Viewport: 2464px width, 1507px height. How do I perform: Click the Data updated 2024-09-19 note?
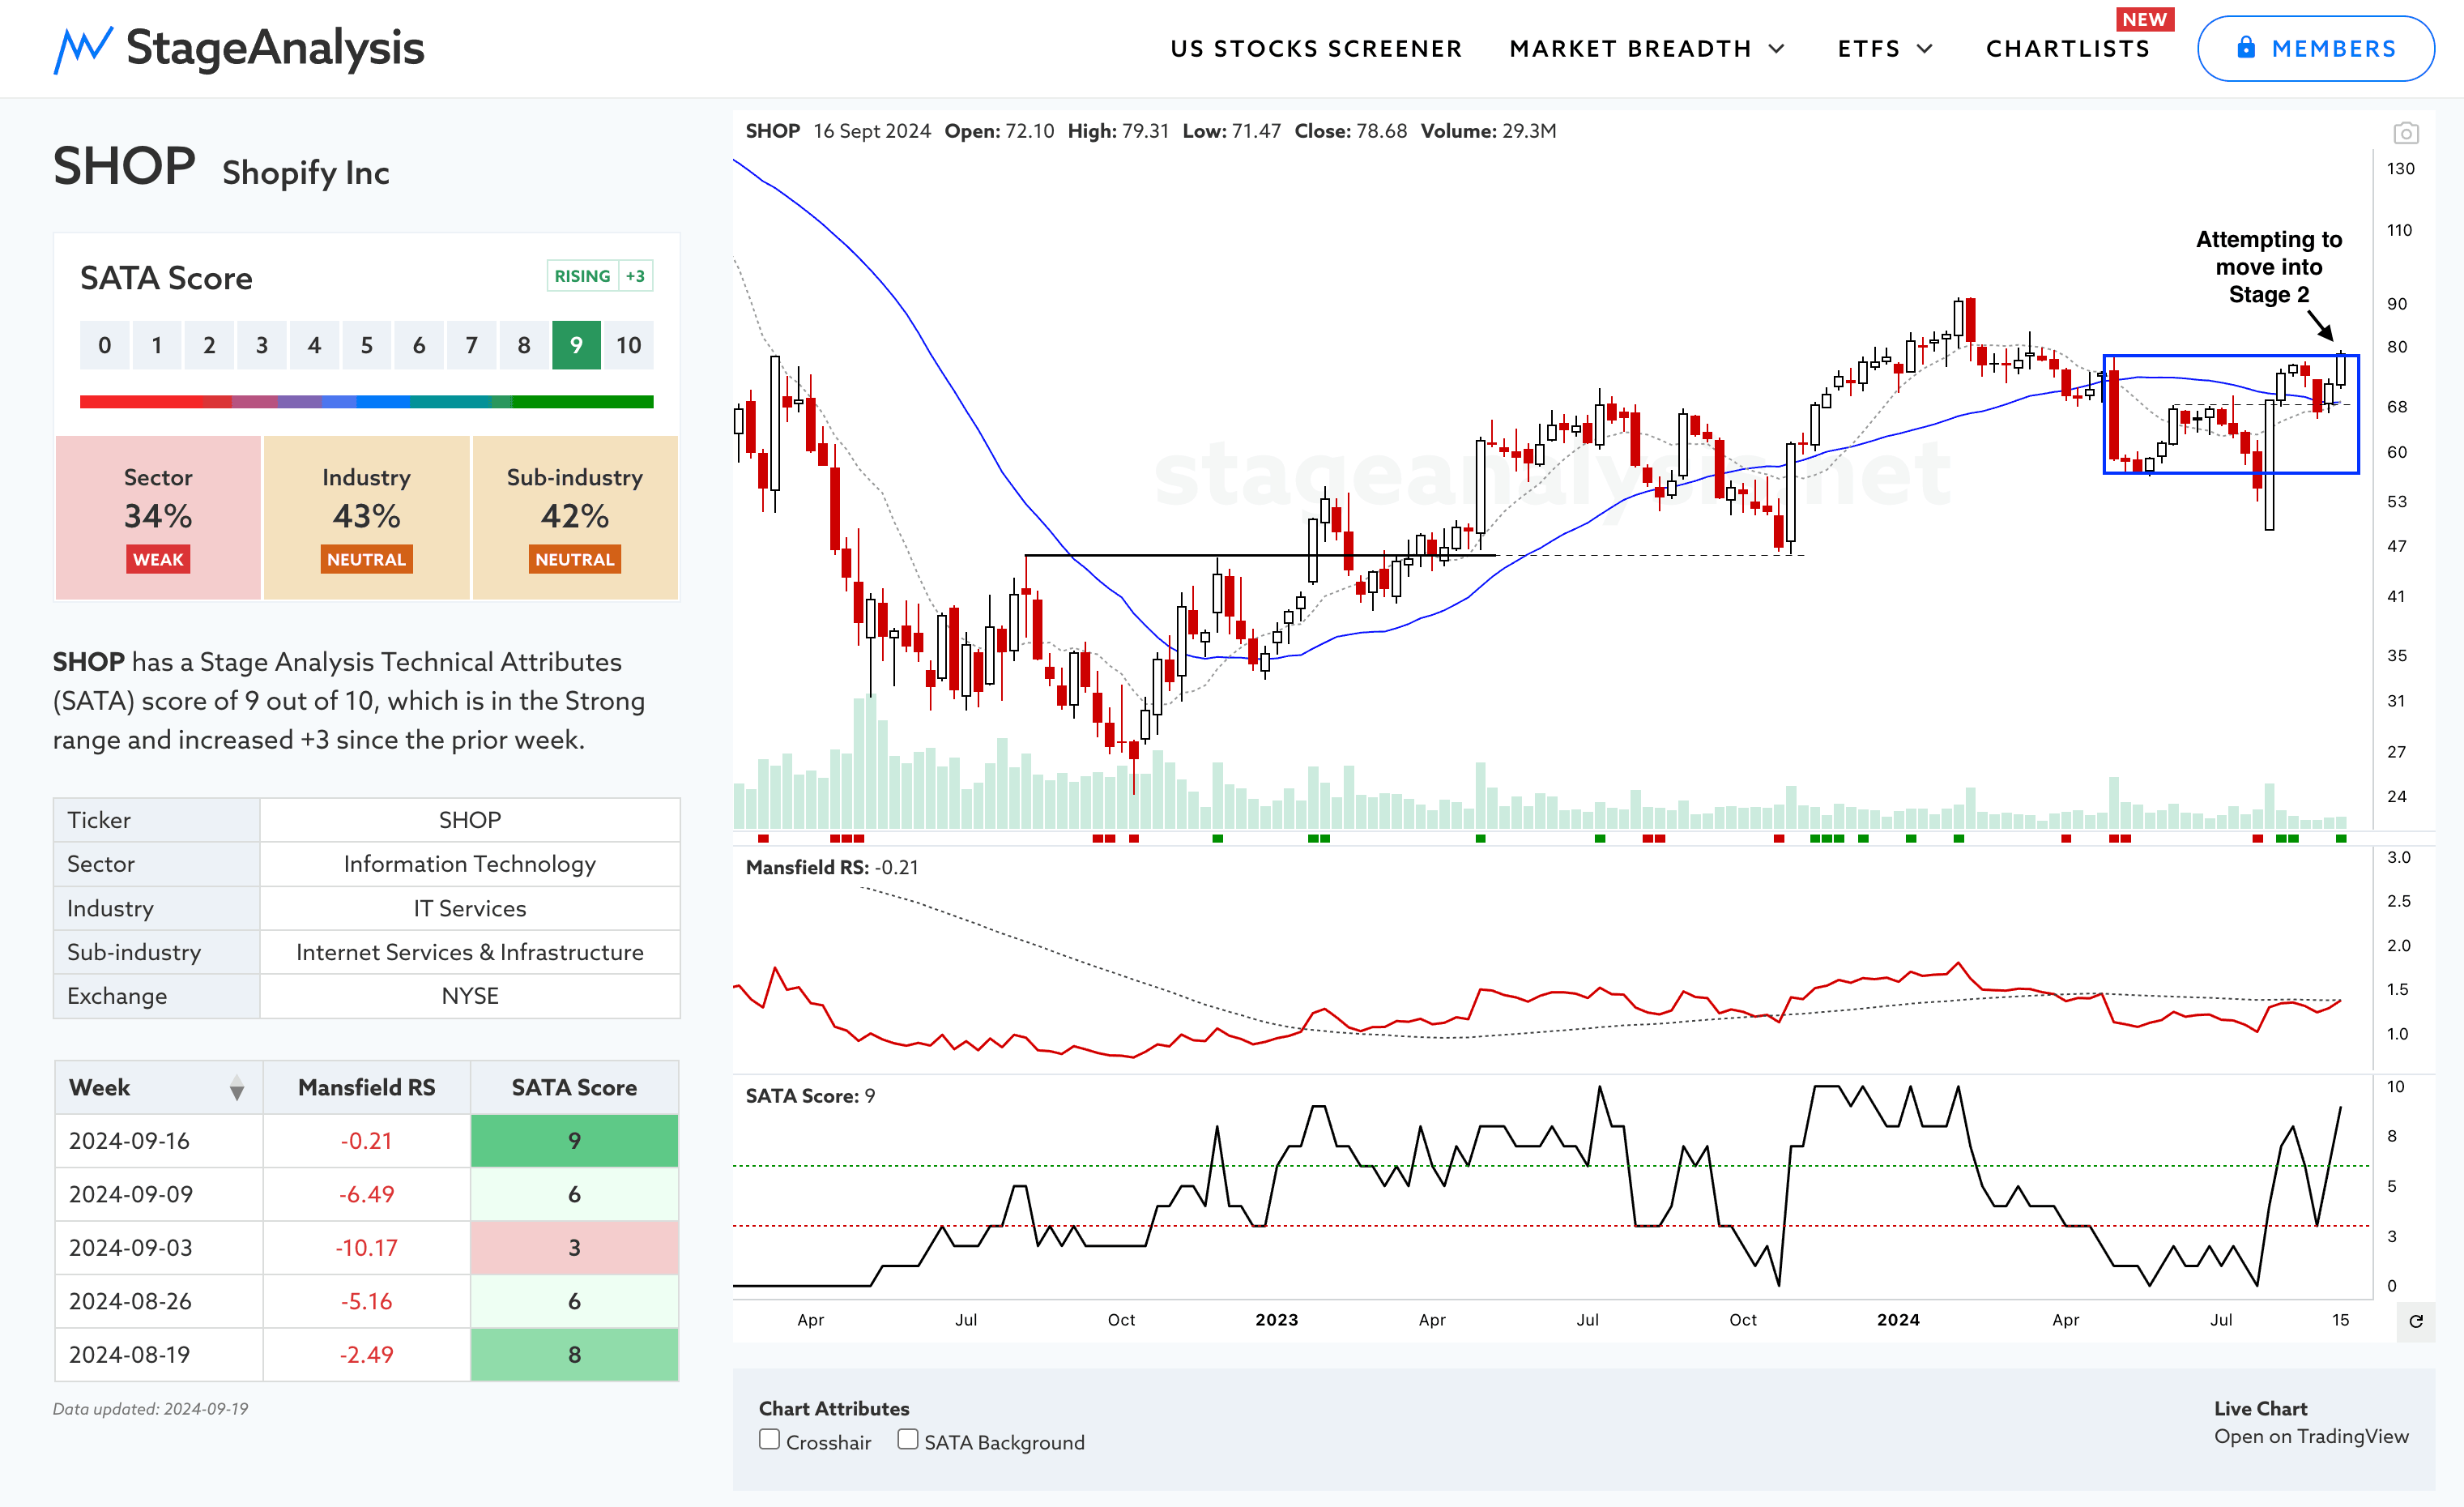pos(150,1409)
